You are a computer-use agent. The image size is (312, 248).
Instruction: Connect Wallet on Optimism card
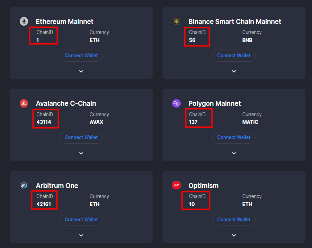[234, 220]
